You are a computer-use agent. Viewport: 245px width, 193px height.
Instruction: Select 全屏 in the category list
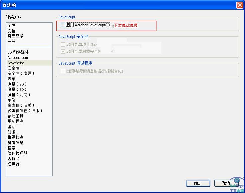[x=12, y=26]
